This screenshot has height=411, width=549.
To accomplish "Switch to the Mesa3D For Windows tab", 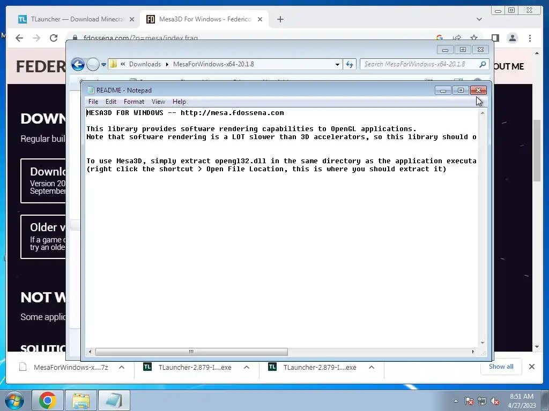I will pyautogui.click(x=204, y=19).
